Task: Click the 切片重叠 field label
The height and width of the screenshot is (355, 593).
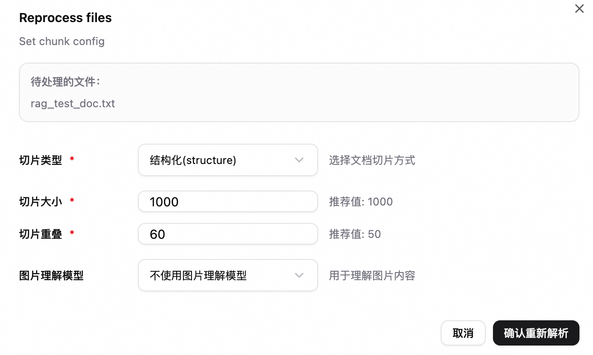Action: (41, 234)
